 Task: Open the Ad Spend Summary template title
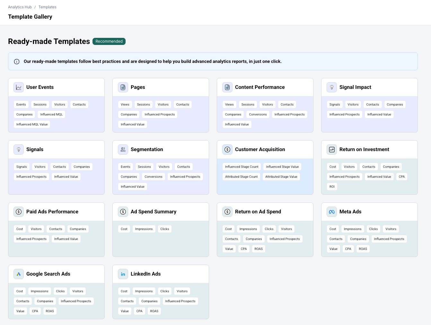tap(154, 212)
